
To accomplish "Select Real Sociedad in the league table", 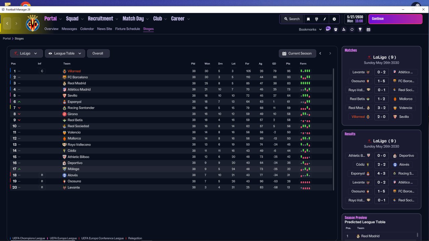I will point(78,126).
